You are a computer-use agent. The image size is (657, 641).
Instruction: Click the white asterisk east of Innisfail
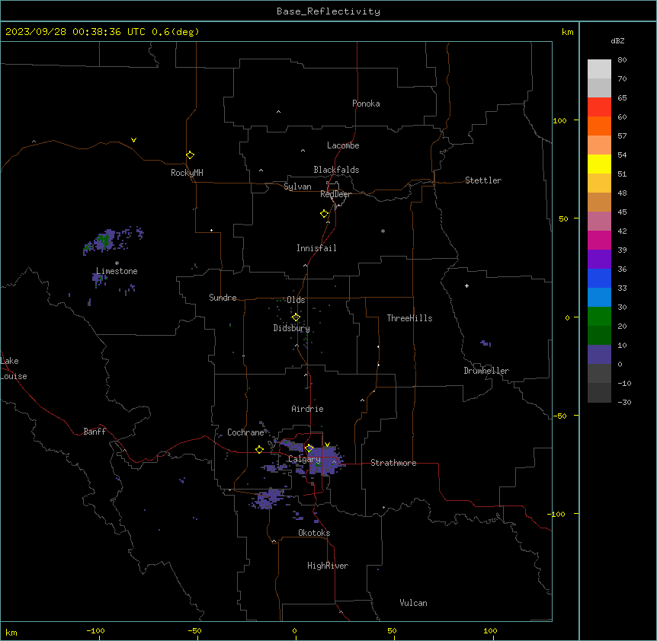[x=383, y=231]
